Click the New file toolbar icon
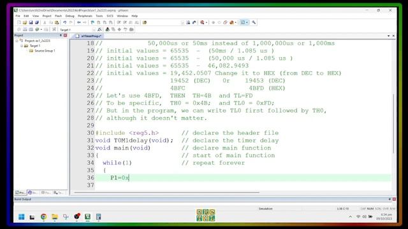The width and height of the screenshot is (408, 229). click(18, 23)
